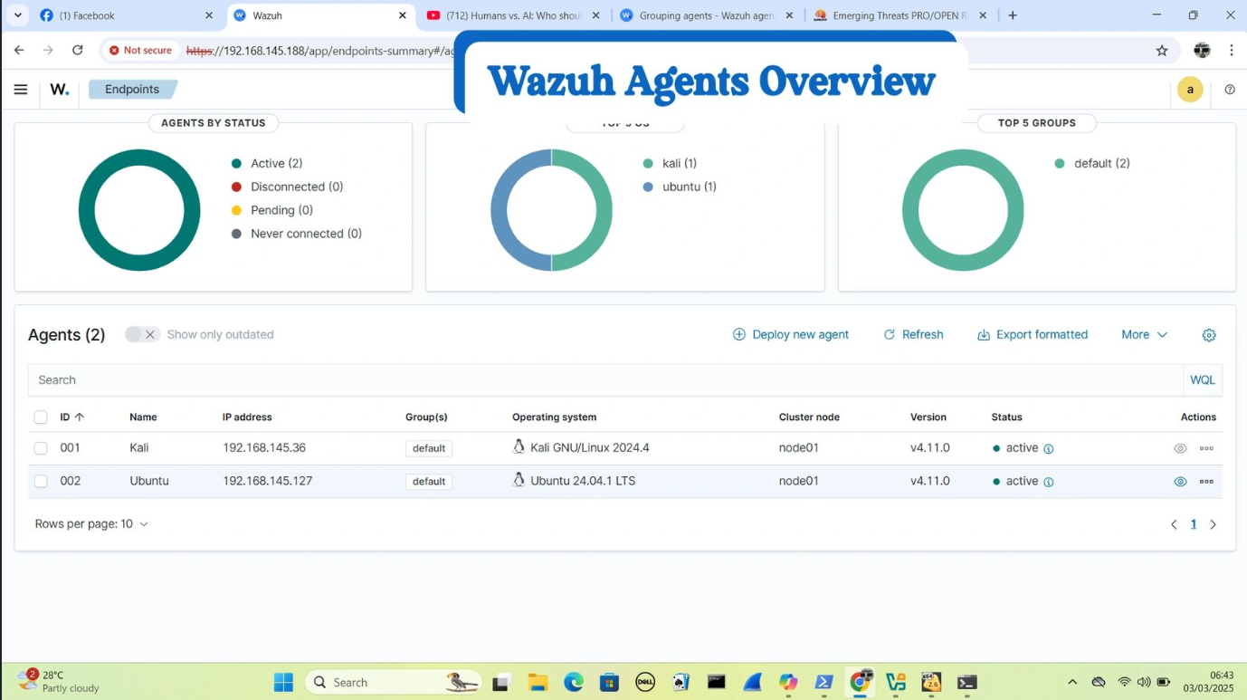Click the Windows taskbar Search box
This screenshot has height=700, width=1247.
(394, 683)
